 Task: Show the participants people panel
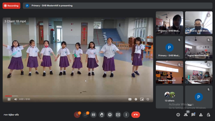coord(186,115)
